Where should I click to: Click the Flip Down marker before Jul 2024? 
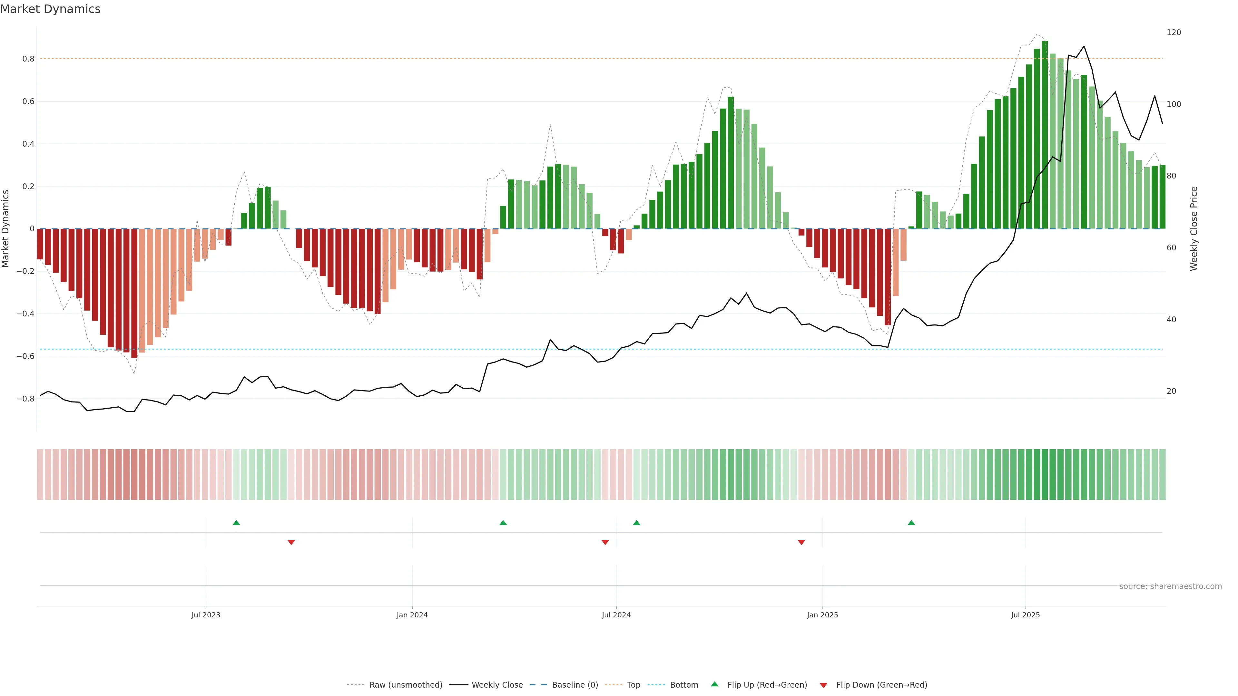pos(605,542)
